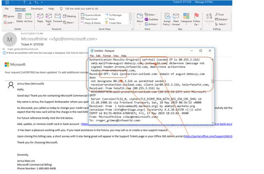Open the Related dropdown
264x174 pixels.
(x=222, y=19)
